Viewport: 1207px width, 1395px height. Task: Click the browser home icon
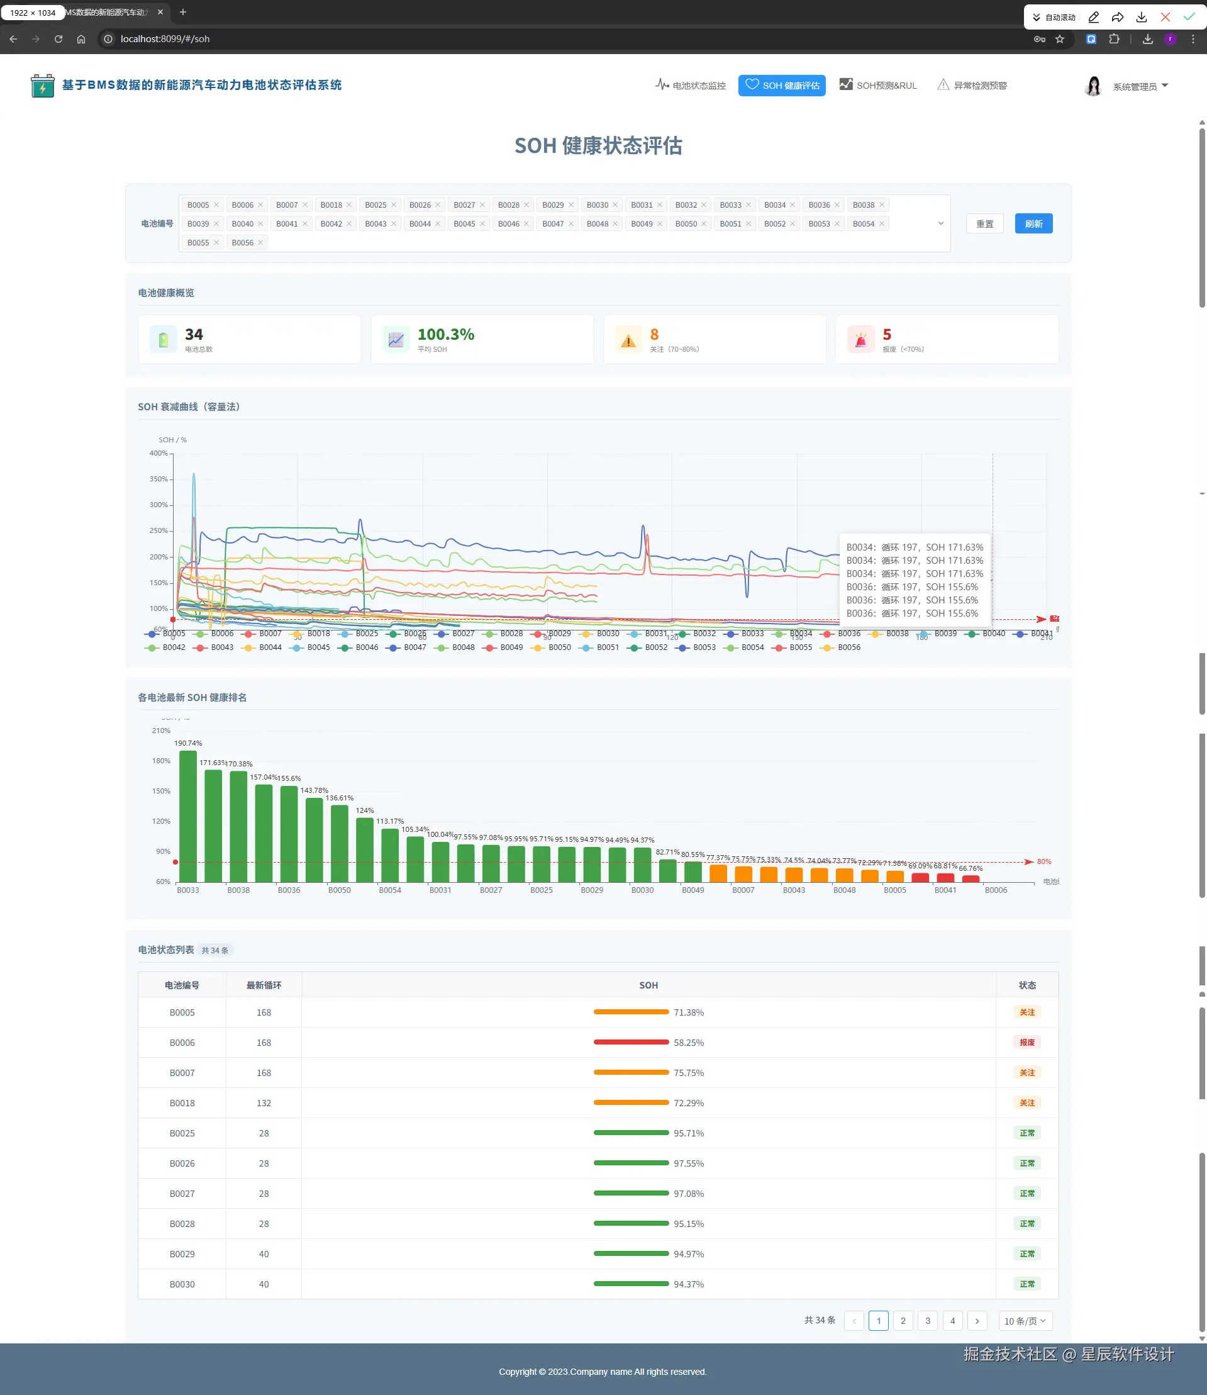click(81, 39)
